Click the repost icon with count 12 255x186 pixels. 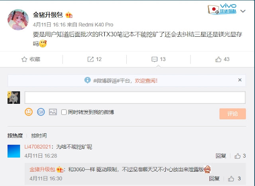tap(90, 59)
